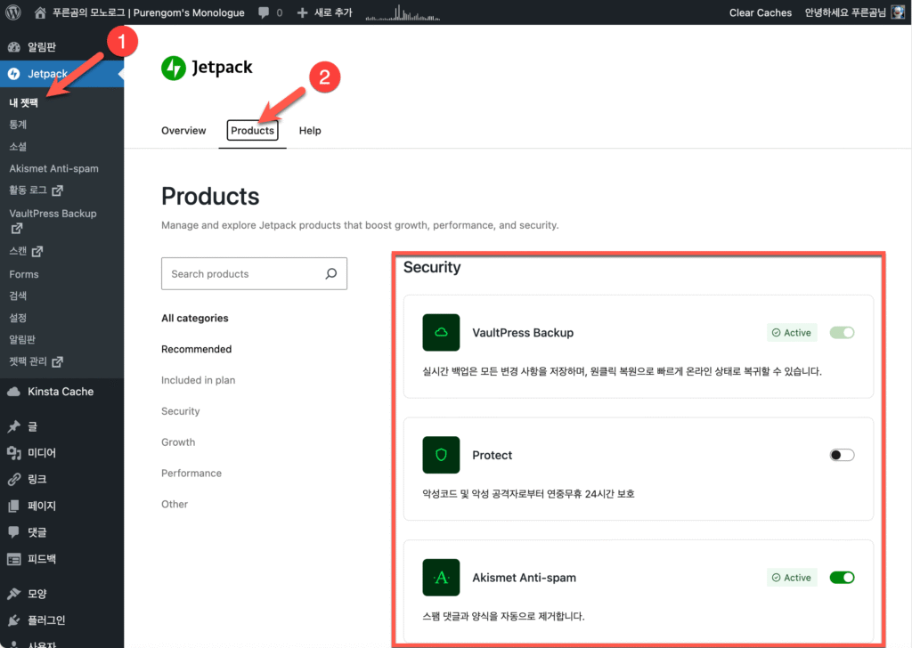This screenshot has height=648, width=912.
Task: Click the feedback form icon beside 피드백
Action: click(x=14, y=559)
